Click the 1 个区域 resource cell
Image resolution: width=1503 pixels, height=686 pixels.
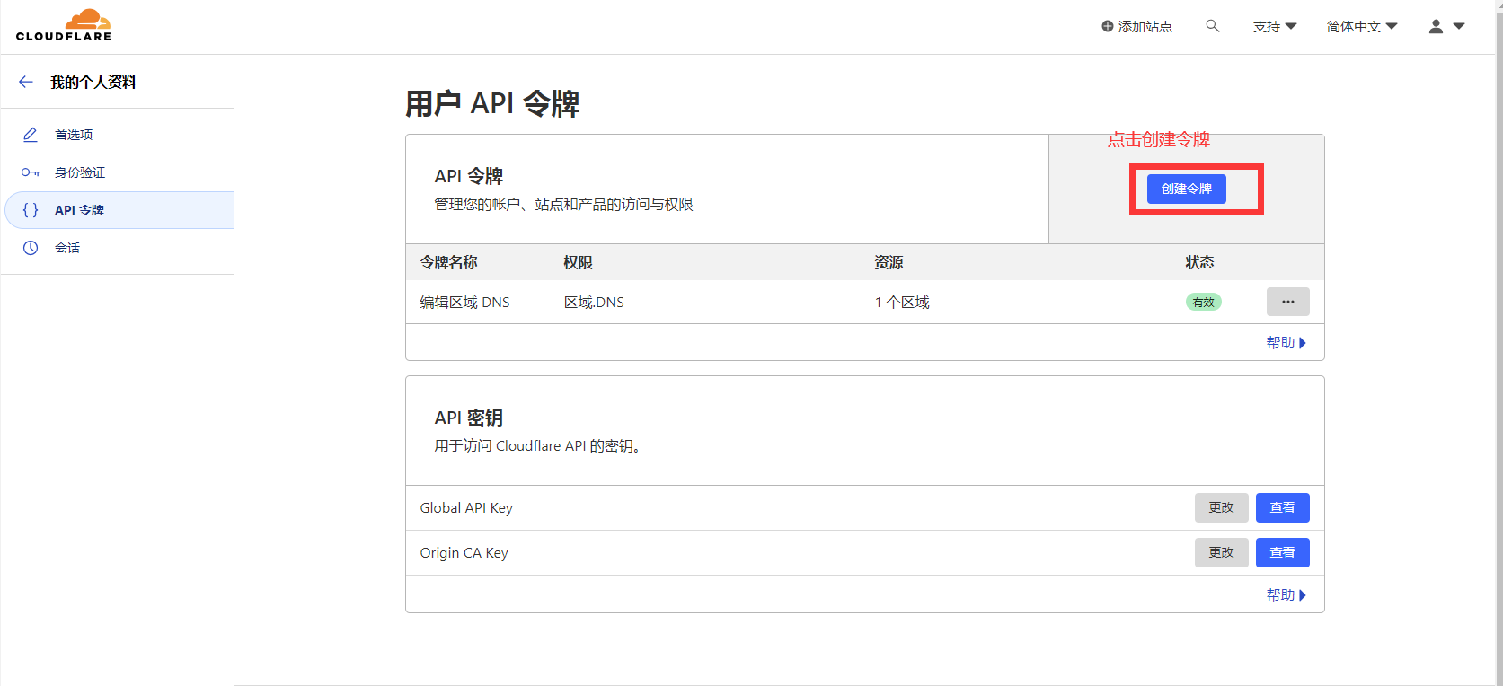[x=902, y=303]
